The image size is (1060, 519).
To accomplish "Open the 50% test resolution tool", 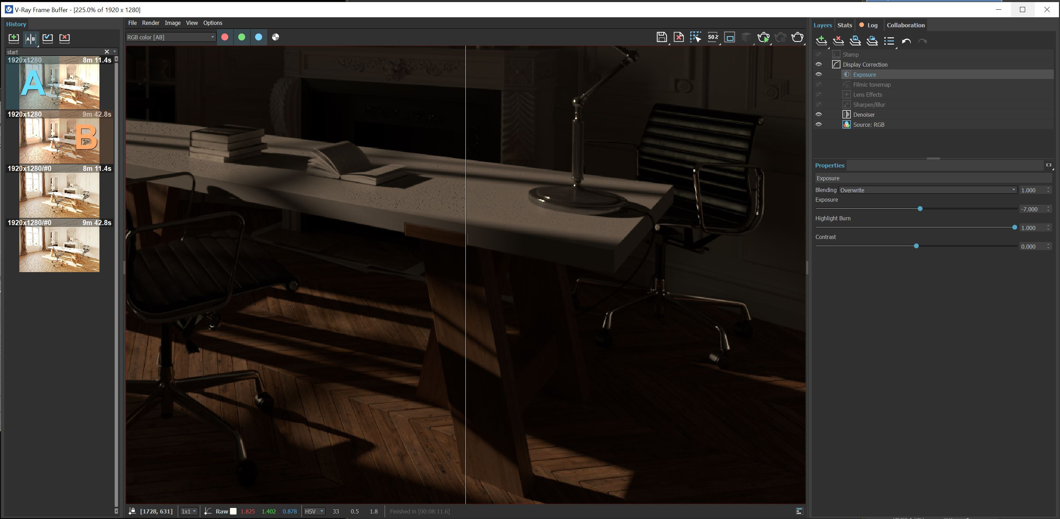I will click(713, 37).
